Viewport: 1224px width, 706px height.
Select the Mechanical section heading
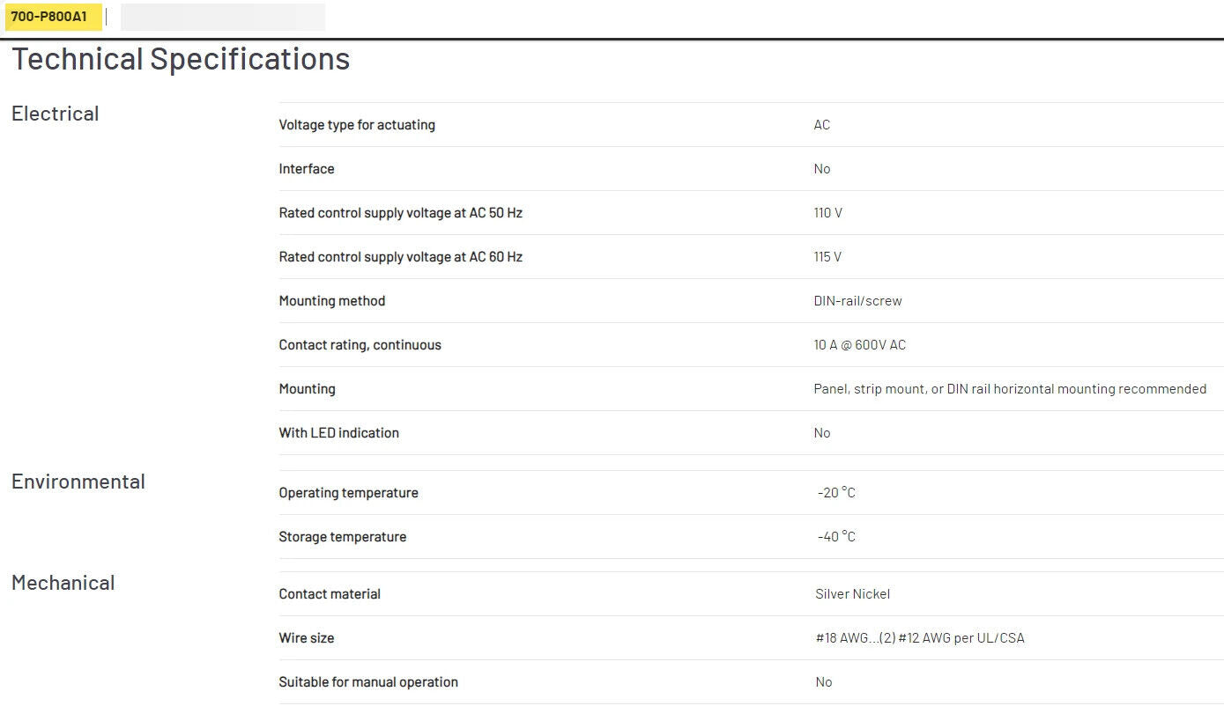pyautogui.click(x=63, y=583)
